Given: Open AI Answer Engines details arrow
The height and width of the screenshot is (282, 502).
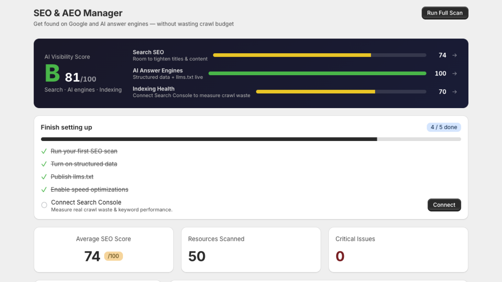Looking at the screenshot, I should coord(454,73).
